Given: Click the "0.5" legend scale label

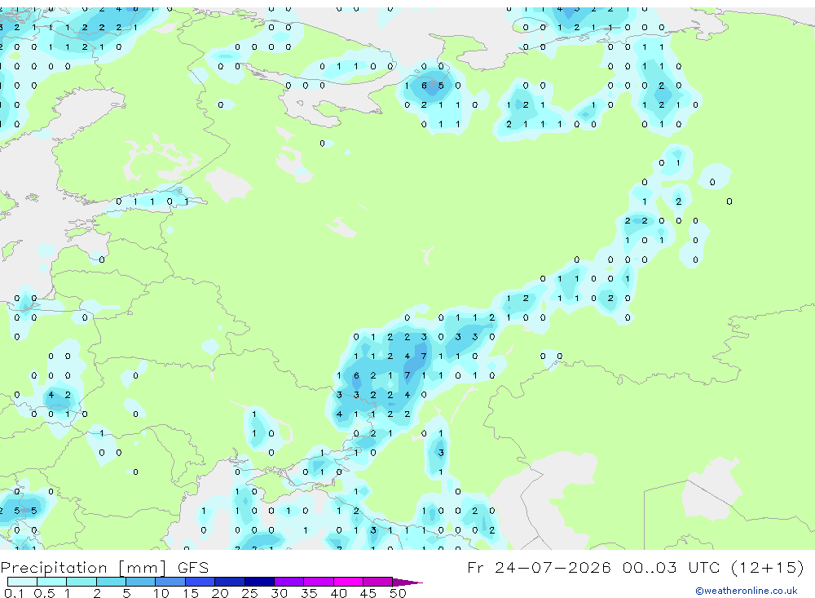Looking at the screenshot, I should tap(44, 593).
